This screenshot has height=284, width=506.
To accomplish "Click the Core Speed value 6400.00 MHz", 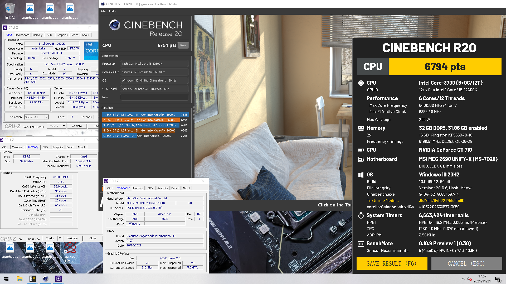I will coord(37,93).
